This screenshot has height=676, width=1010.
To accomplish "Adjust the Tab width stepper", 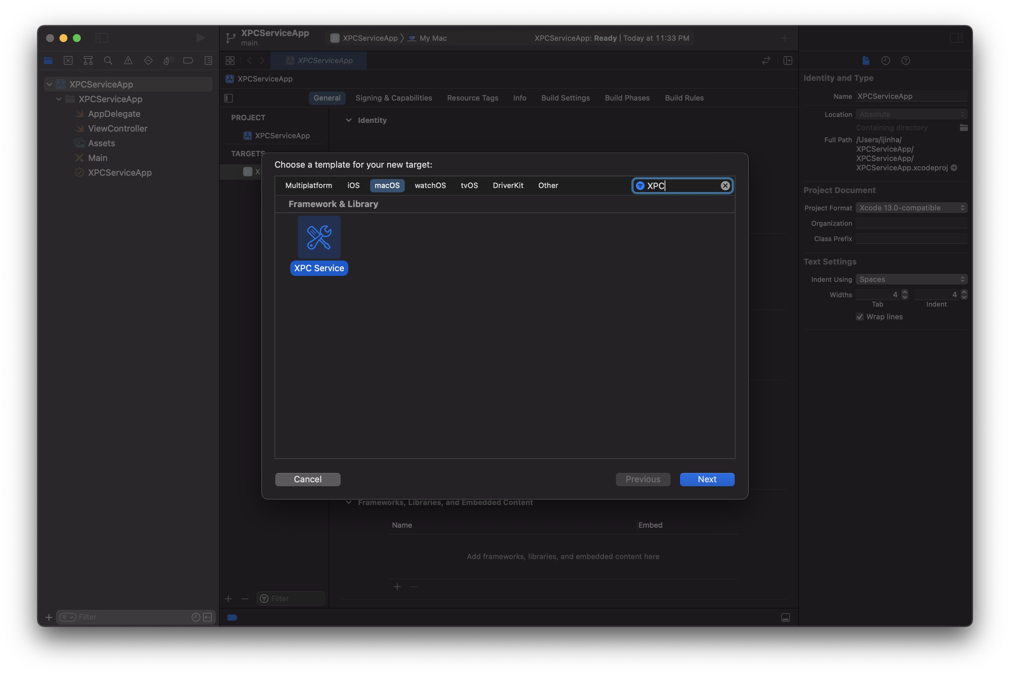I will (904, 295).
